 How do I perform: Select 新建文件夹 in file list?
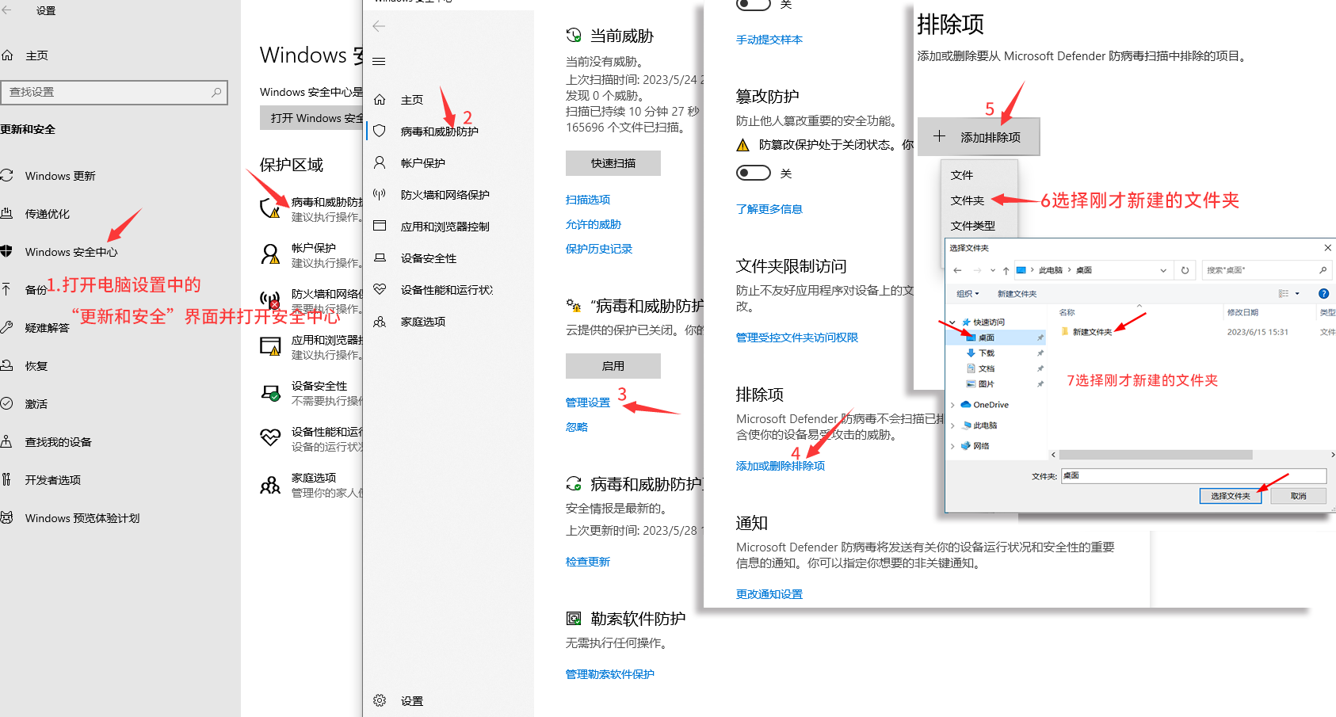pyautogui.click(x=1092, y=332)
